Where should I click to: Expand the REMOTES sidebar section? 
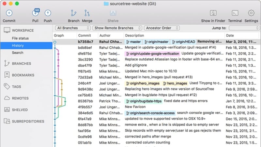(20, 98)
